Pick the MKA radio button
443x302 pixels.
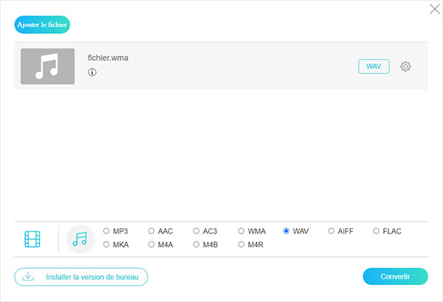click(106, 245)
